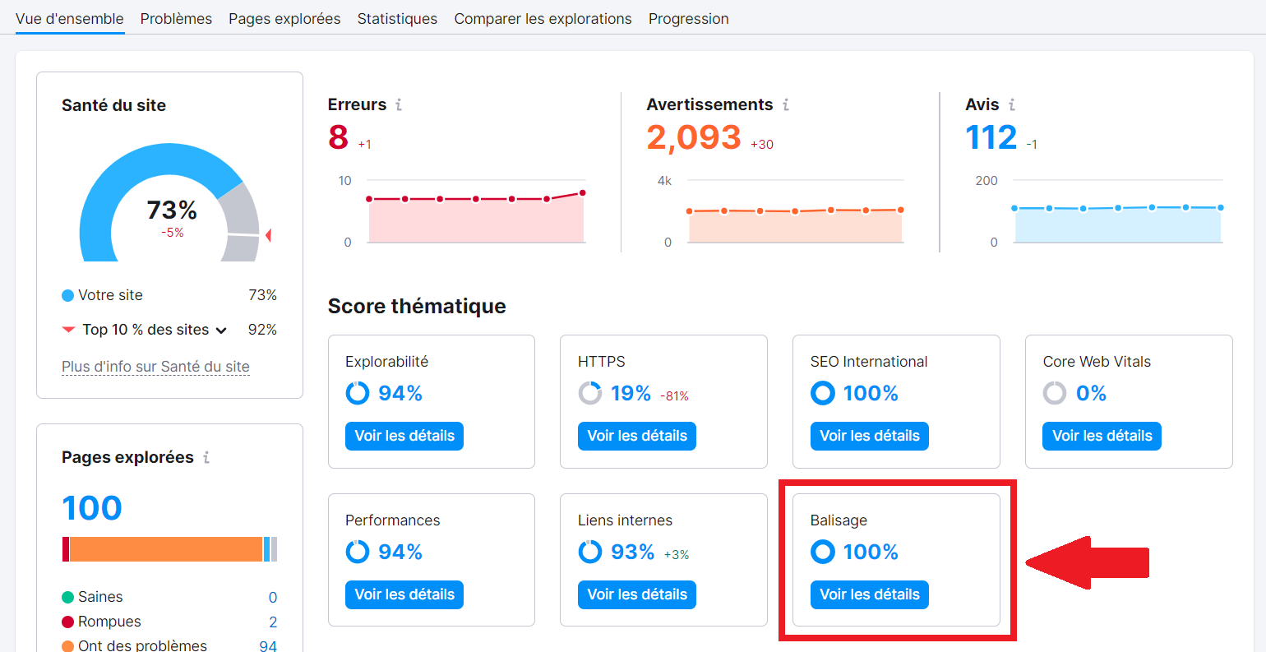
Task: Click the SEO International 100% donut icon
Action: point(823,393)
